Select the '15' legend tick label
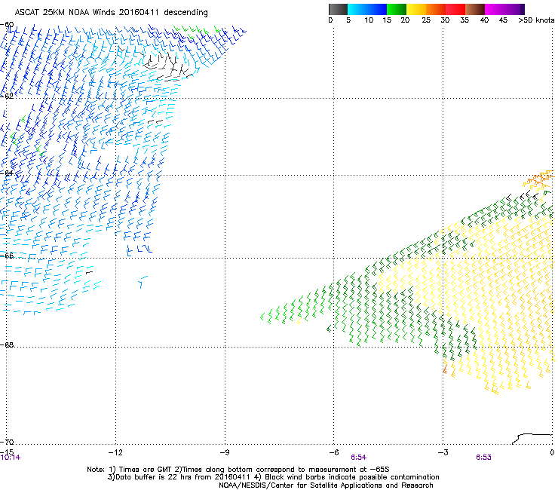558x490 pixels. [x=387, y=20]
